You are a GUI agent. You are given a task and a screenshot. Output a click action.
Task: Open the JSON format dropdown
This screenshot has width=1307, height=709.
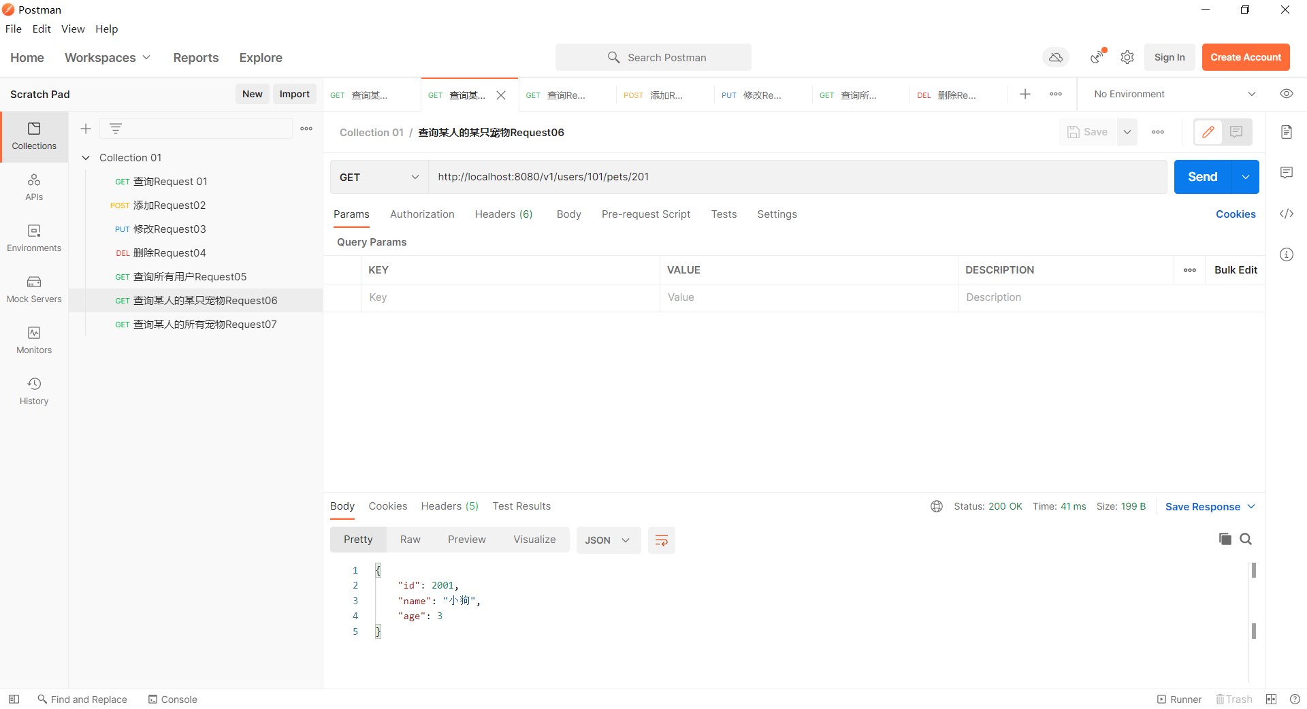608,540
